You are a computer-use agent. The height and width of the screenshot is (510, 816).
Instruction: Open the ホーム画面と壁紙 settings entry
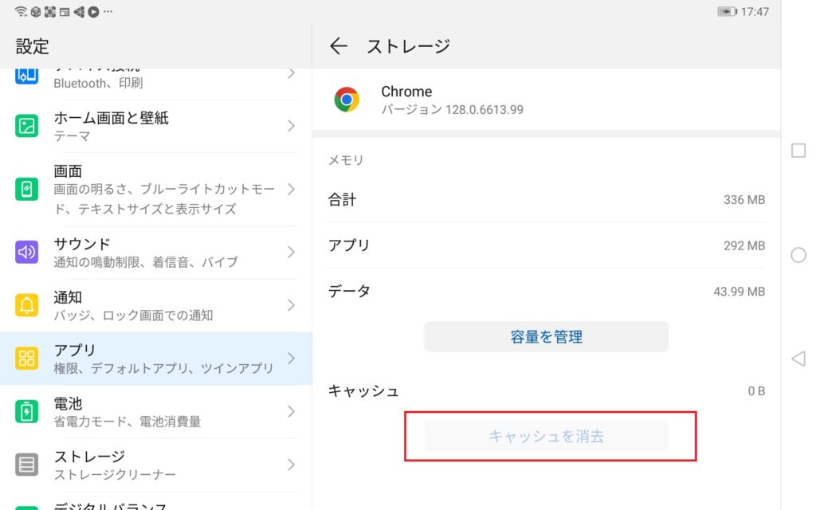(x=156, y=126)
